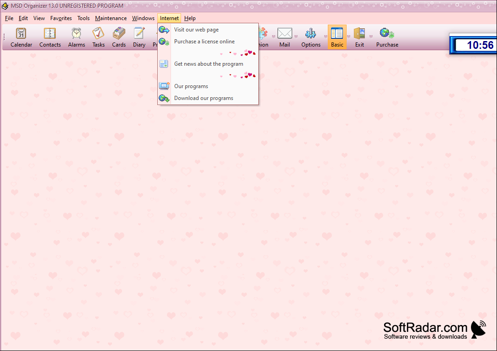Open the Favorites menu
The height and width of the screenshot is (351, 497).
tap(61, 18)
